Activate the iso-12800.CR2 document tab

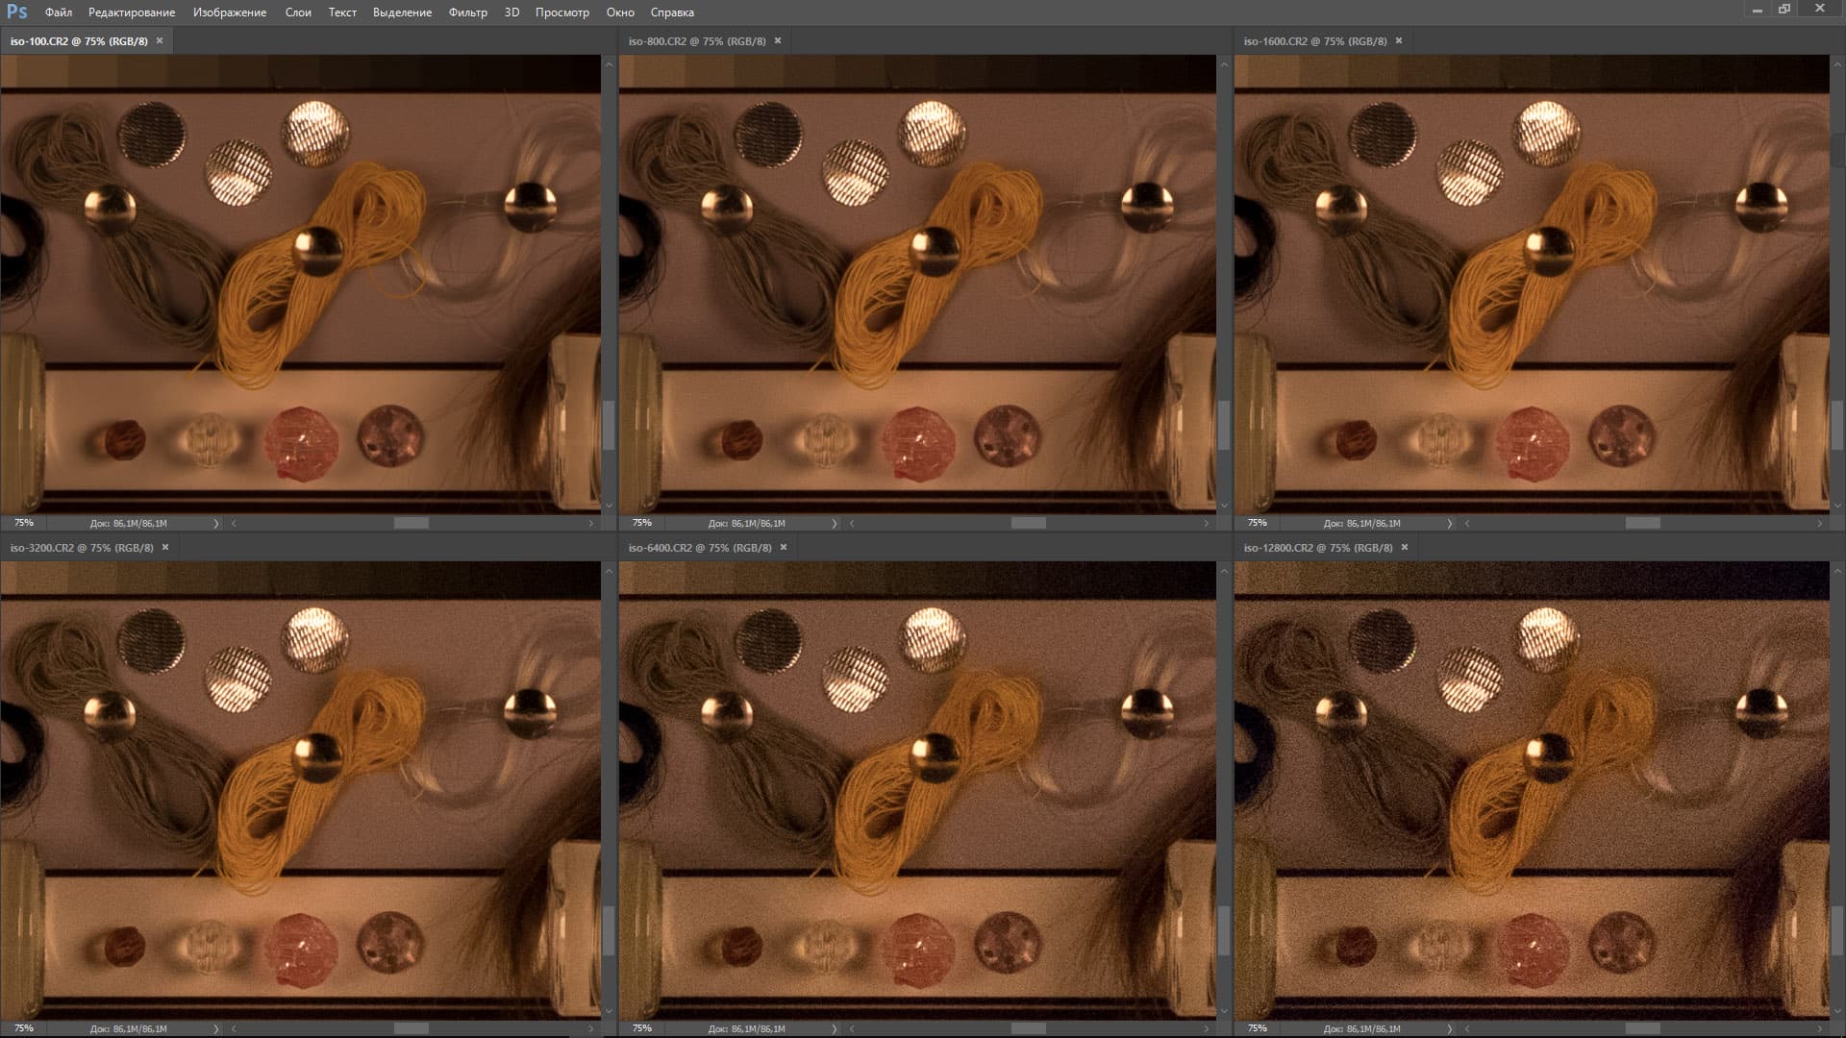coord(1317,548)
